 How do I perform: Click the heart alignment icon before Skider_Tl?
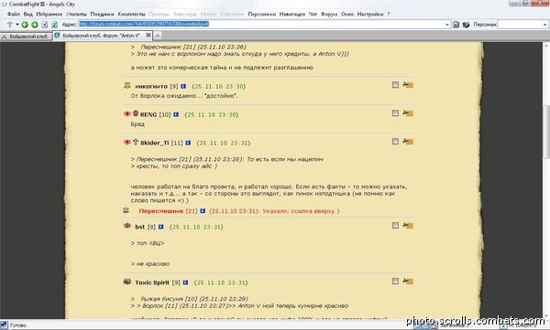pos(127,142)
